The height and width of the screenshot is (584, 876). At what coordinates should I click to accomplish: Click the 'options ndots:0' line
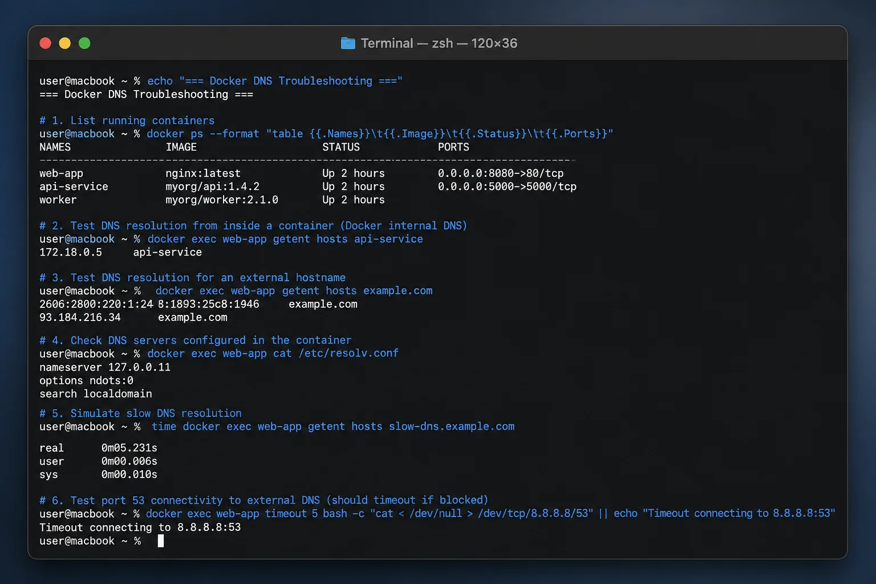coord(86,380)
